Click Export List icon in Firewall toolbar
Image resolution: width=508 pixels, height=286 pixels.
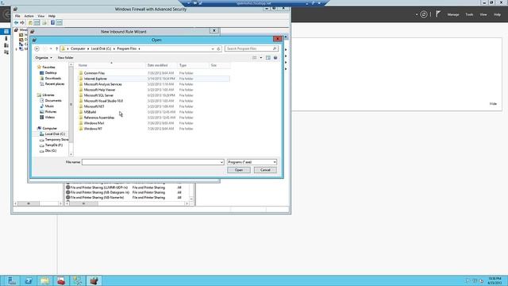point(44,23)
